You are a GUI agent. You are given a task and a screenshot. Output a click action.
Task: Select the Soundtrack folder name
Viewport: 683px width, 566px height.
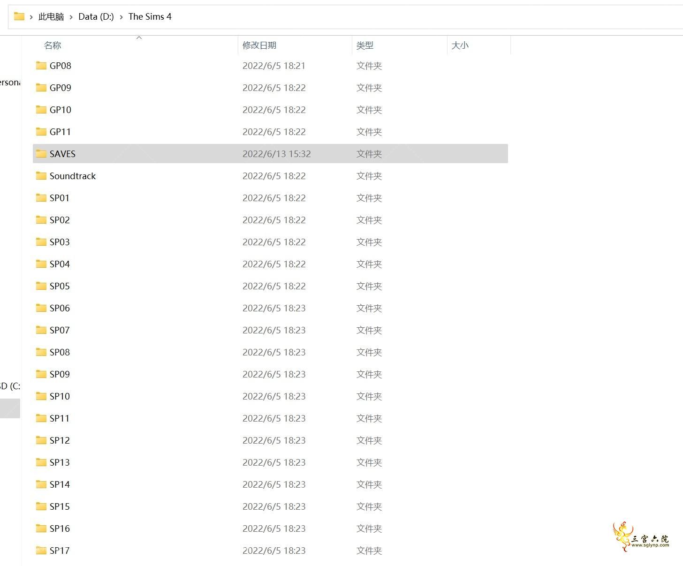click(x=73, y=176)
